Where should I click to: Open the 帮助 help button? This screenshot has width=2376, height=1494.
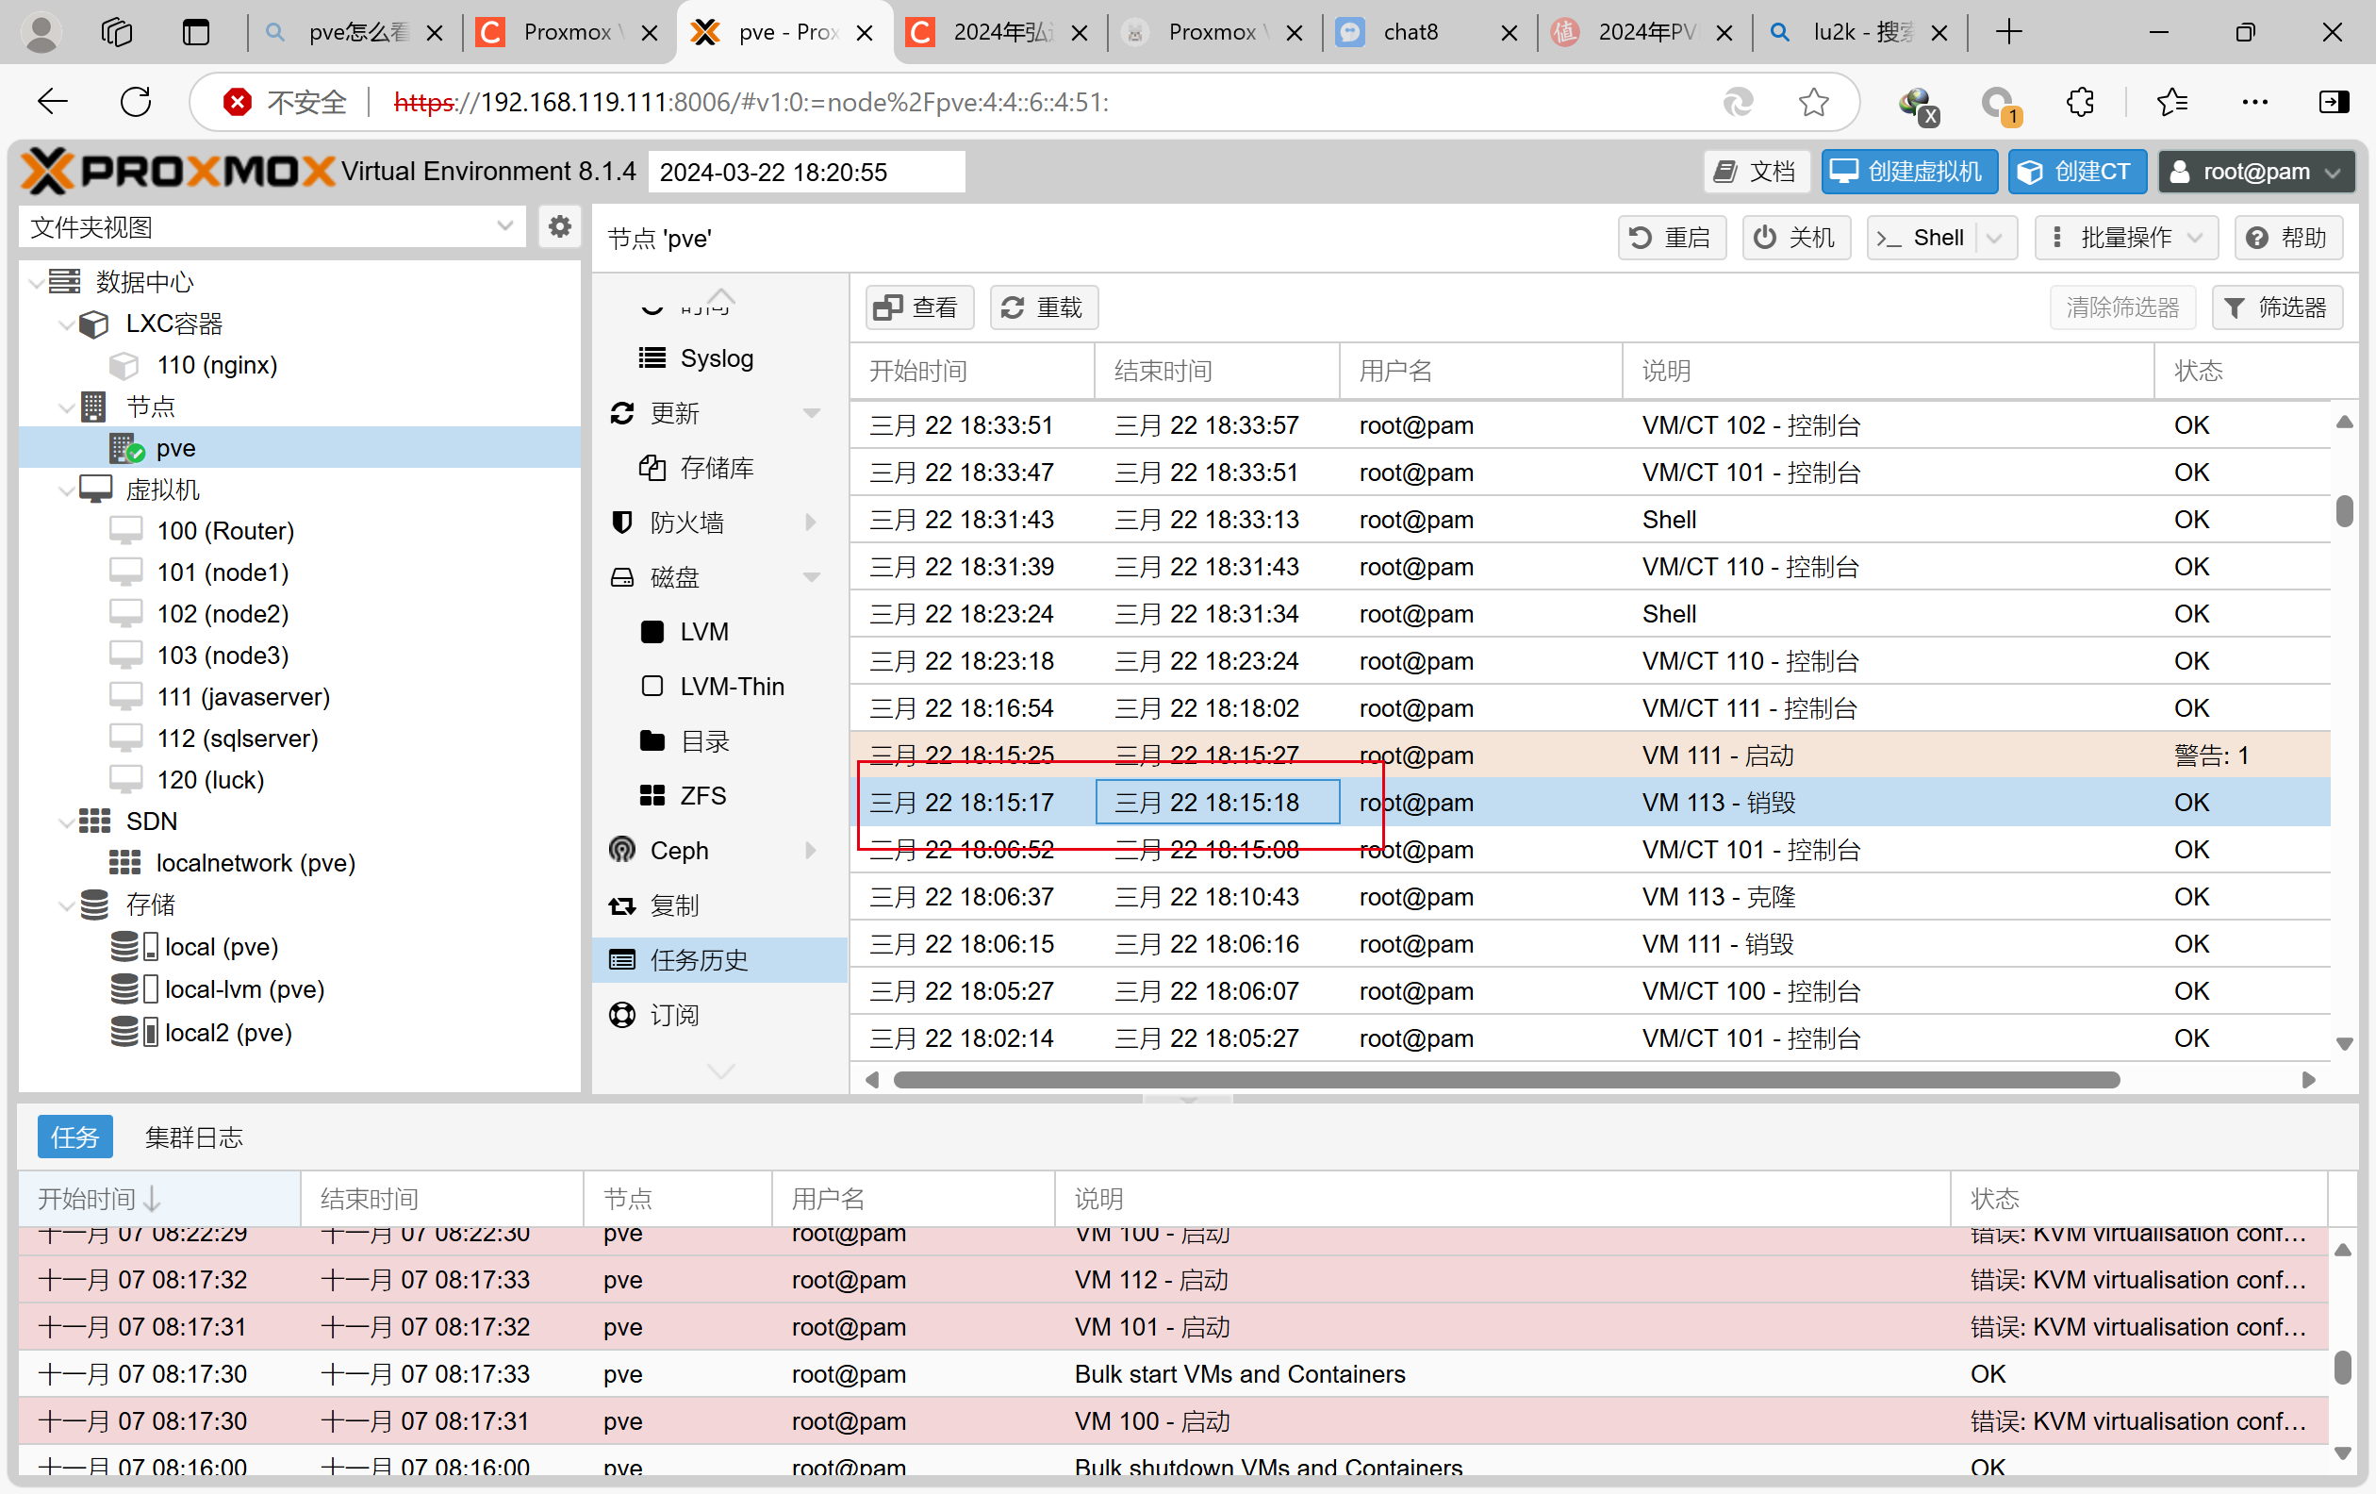coord(2288,238)
